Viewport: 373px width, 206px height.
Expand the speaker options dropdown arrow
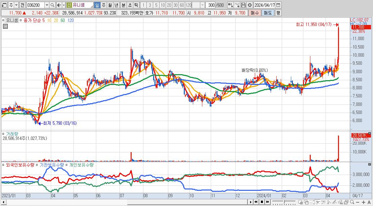click(x=64, y=5)
